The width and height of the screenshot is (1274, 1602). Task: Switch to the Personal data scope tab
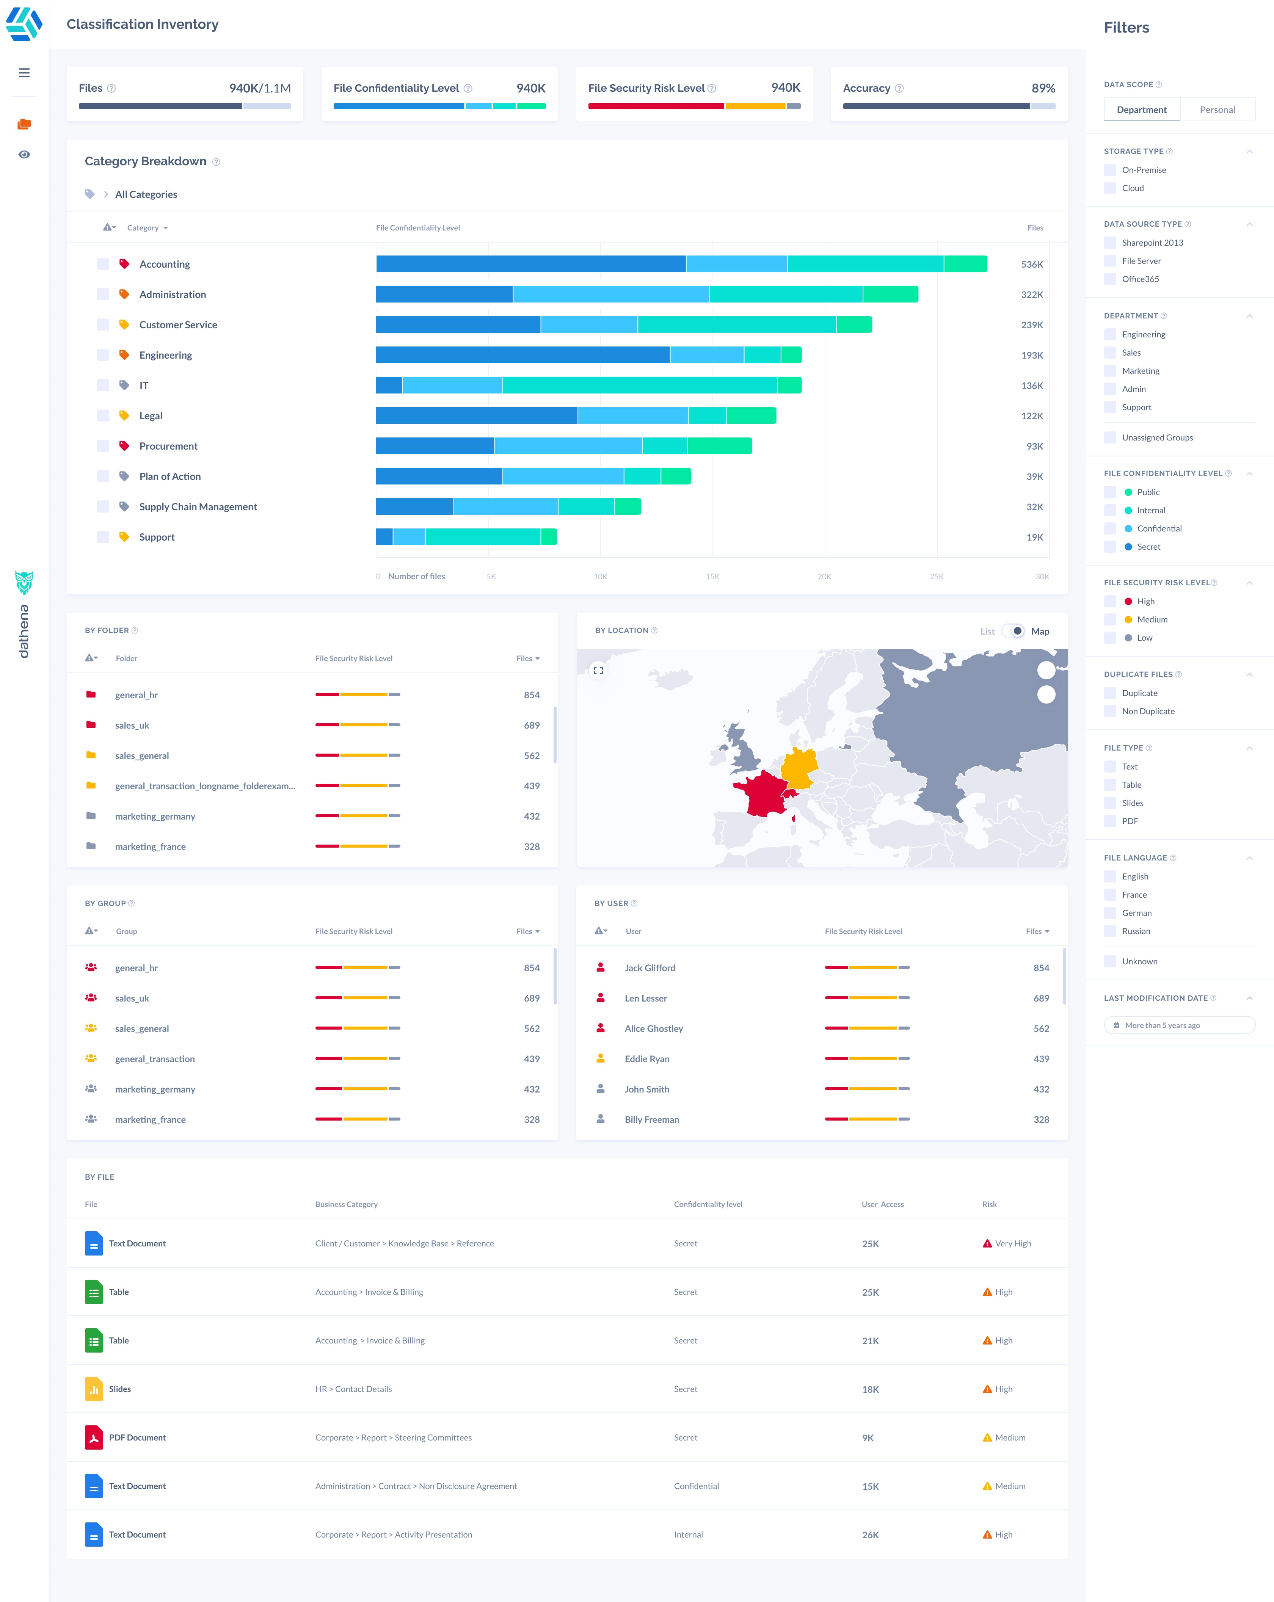tap(1217, 110)
